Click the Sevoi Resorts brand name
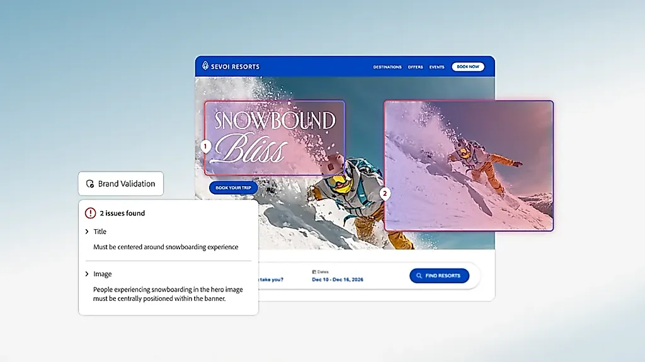Viewport: 645px width, 362px height. (236, 67)
